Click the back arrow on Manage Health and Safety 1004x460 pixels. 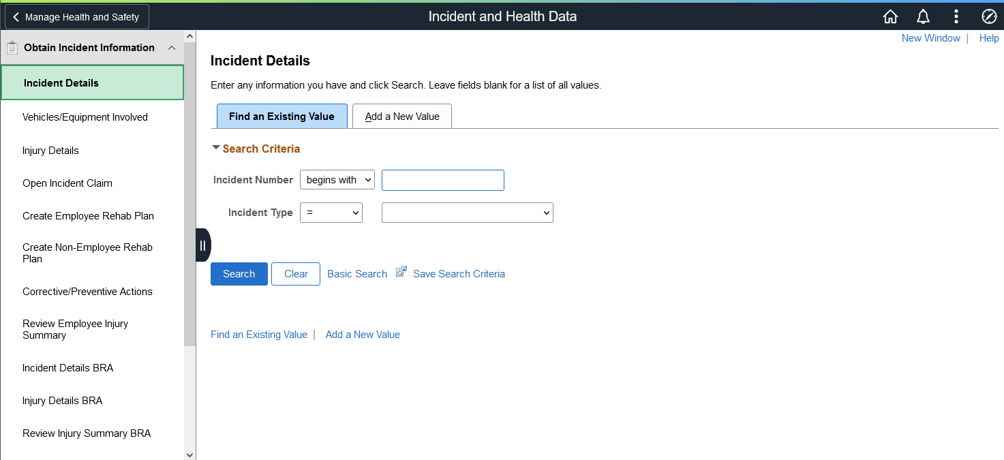[16, 16]
